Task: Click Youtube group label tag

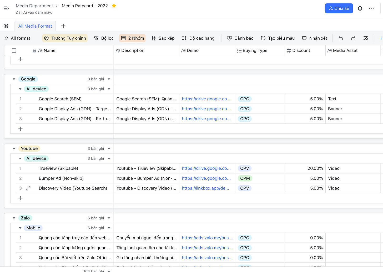Action: [29, 148]
